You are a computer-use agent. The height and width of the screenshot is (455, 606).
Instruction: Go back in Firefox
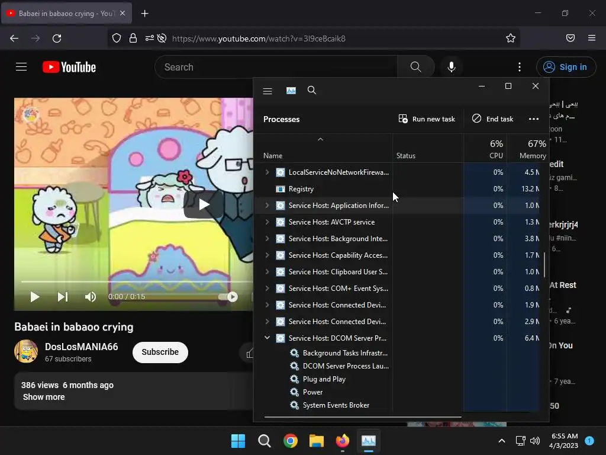[14, 39]
